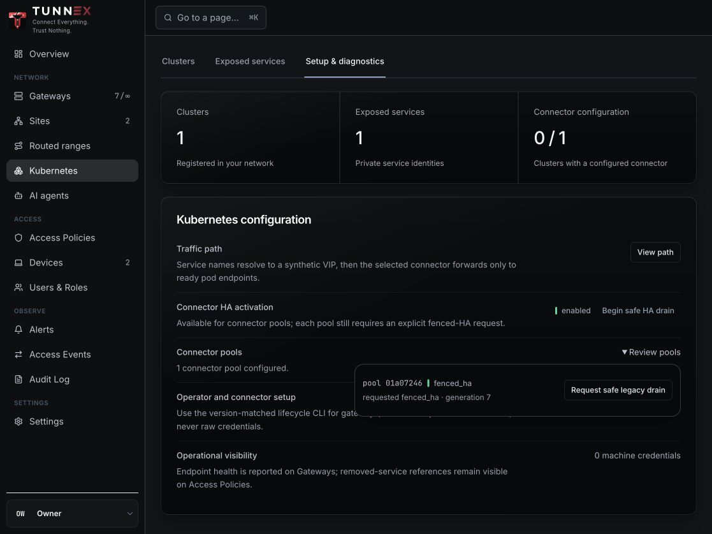
Task: Focus the Go to a page search field
Action: (x=211, y=18)
